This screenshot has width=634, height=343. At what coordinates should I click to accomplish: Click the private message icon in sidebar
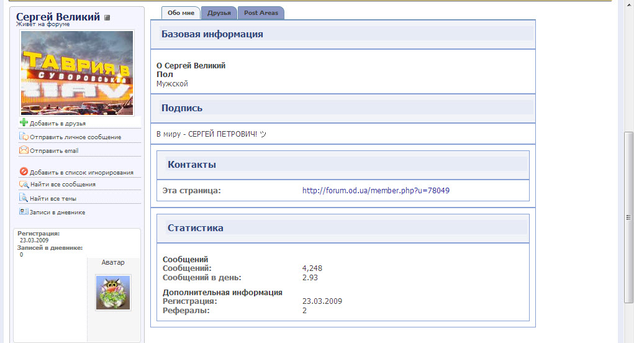[24, 136]
